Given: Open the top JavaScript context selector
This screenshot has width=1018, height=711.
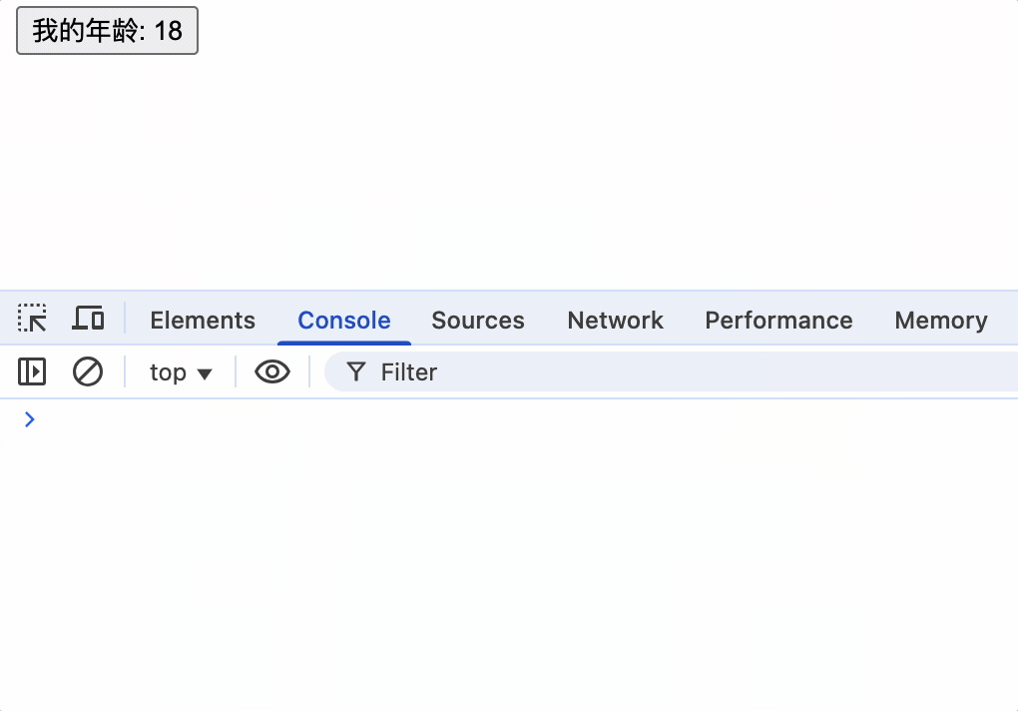Looking at the screenshot, I should (x=181, y=372).
